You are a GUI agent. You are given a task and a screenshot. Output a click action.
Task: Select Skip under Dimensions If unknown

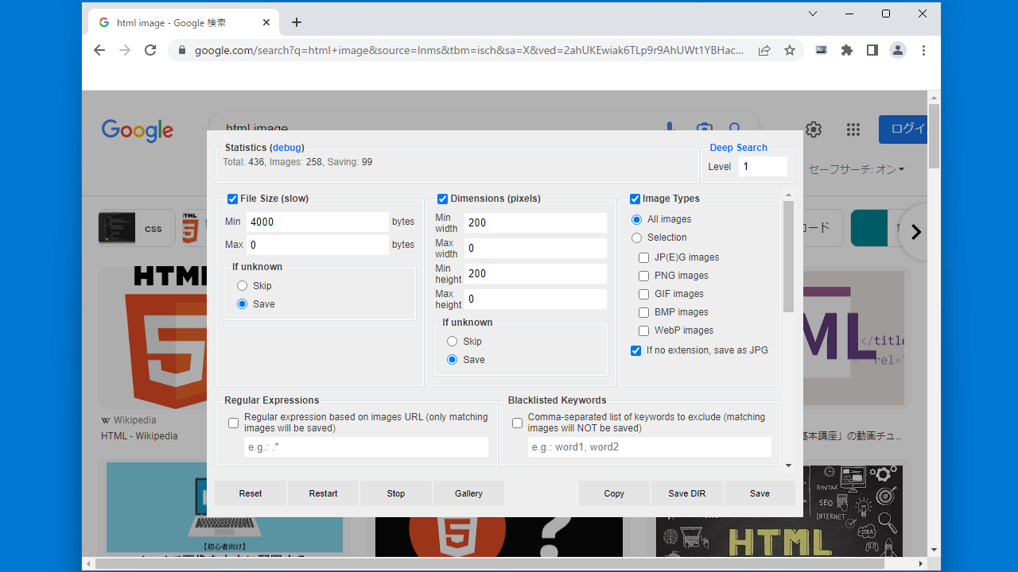click(x=452, y=342)
